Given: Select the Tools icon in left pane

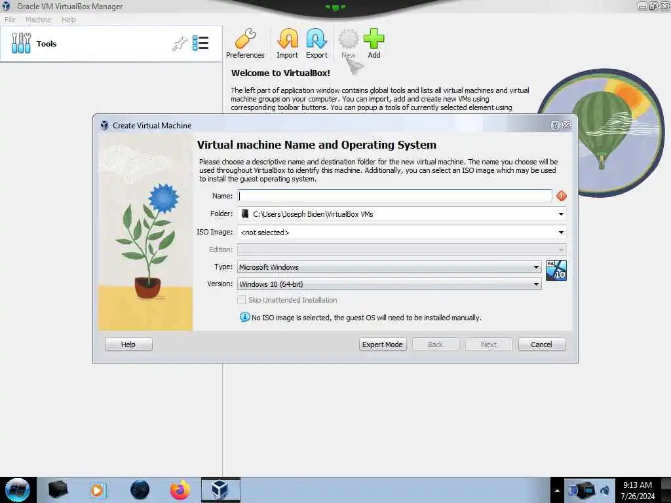Looking at the screenshot, I should pos(21,43).
